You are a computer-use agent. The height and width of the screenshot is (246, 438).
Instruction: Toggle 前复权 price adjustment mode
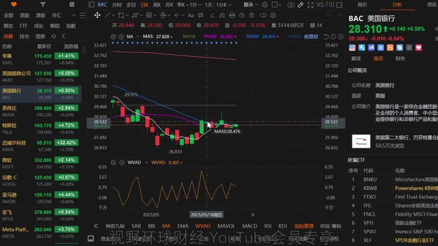point(311,36)
